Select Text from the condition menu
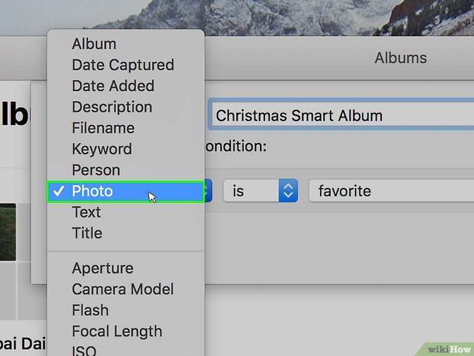474x356 pixels. coord(86,212)
